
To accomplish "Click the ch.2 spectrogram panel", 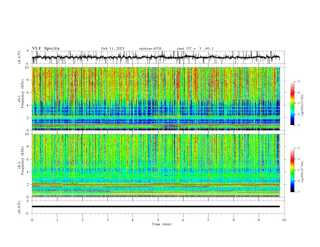I will click(156, 165).
